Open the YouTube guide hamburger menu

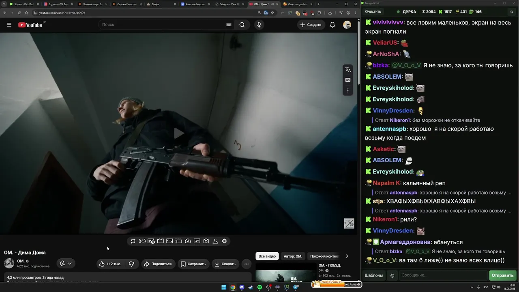9,25
